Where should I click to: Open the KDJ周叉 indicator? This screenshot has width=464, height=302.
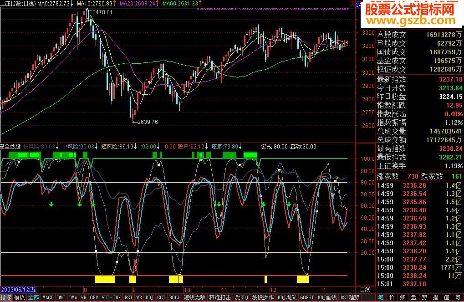287,297
